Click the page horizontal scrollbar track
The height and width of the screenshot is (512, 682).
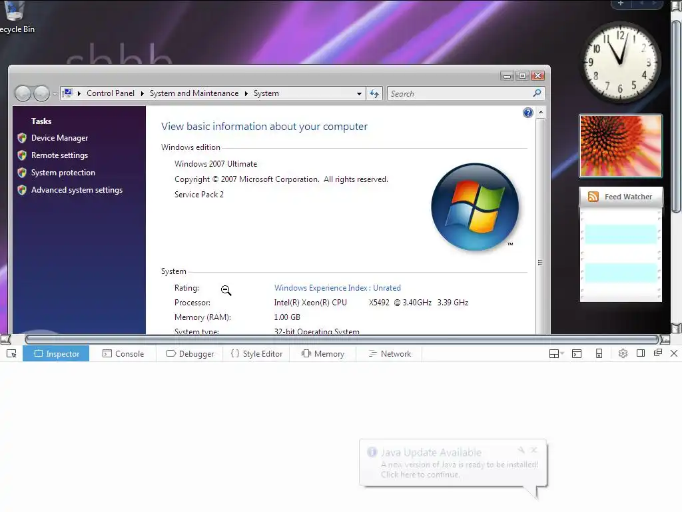[x=342, y=339]
